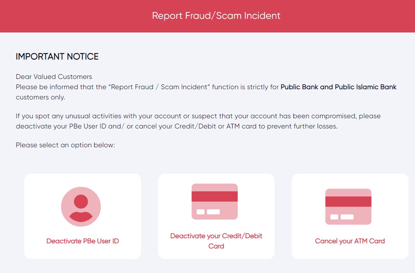The height and width of the screenshot is (273, 415).
Task: Choose the Cancel your ATM Card option
Action: pyautogui.click(x=350, y=216)
